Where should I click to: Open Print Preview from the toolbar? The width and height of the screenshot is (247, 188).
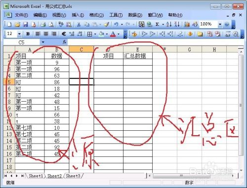[51, 25]
